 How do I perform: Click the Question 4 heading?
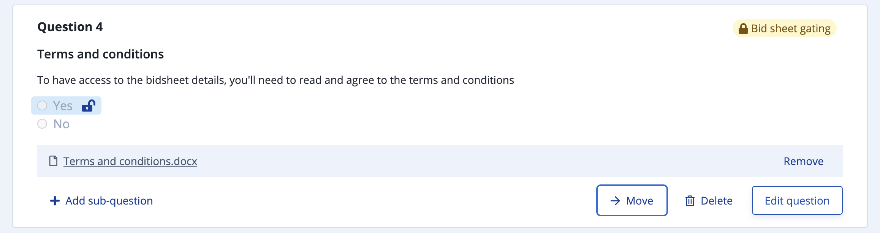[70, 27]
